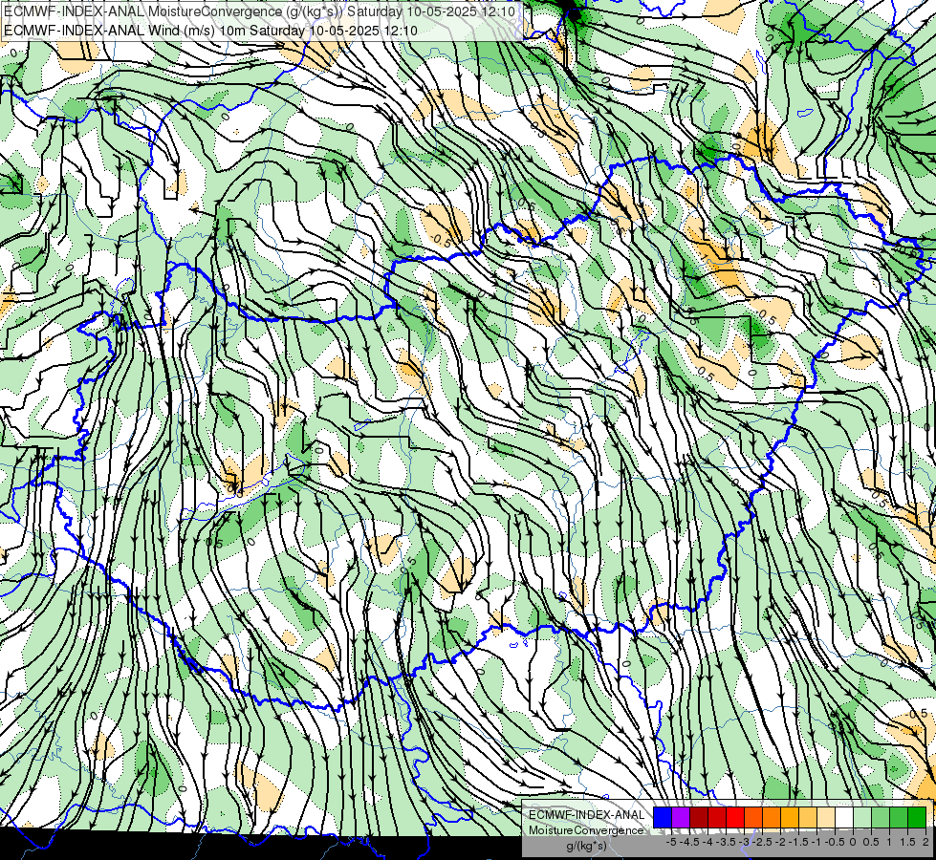Click the blue legend swatch for -5

pos(663,818)
